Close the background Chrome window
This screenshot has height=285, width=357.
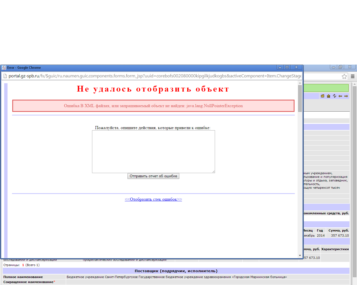pos(350,67)
